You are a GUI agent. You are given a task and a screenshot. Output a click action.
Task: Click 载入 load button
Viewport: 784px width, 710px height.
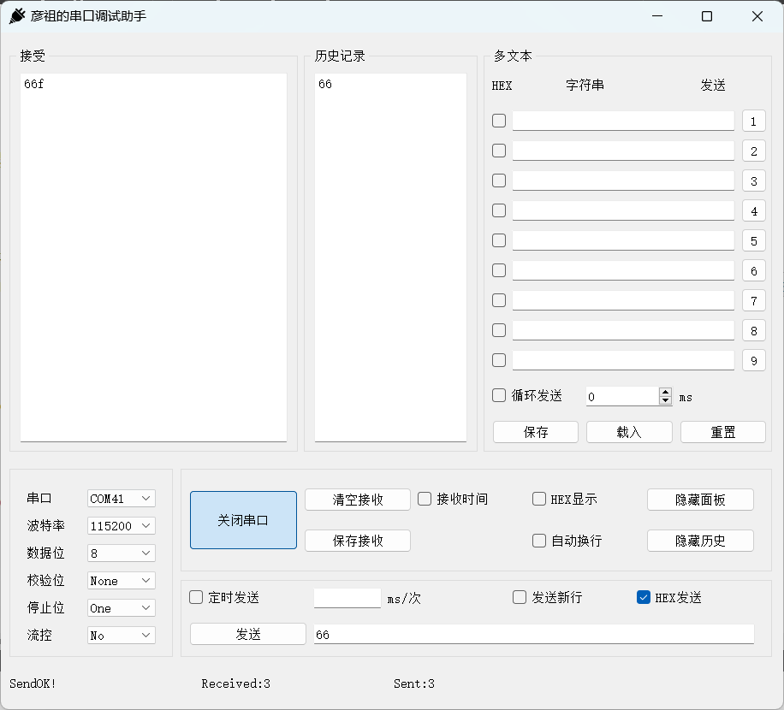(x=629, y=432)
